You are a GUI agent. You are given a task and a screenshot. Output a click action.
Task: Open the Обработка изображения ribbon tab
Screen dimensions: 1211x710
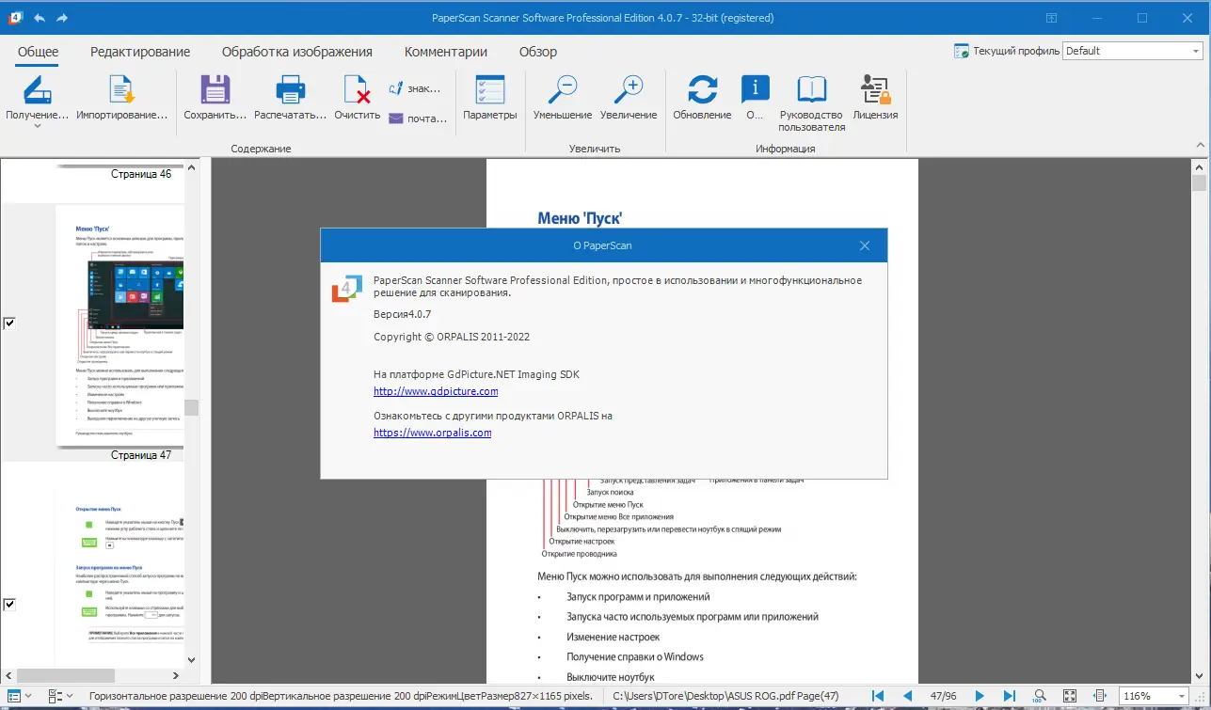296,52
